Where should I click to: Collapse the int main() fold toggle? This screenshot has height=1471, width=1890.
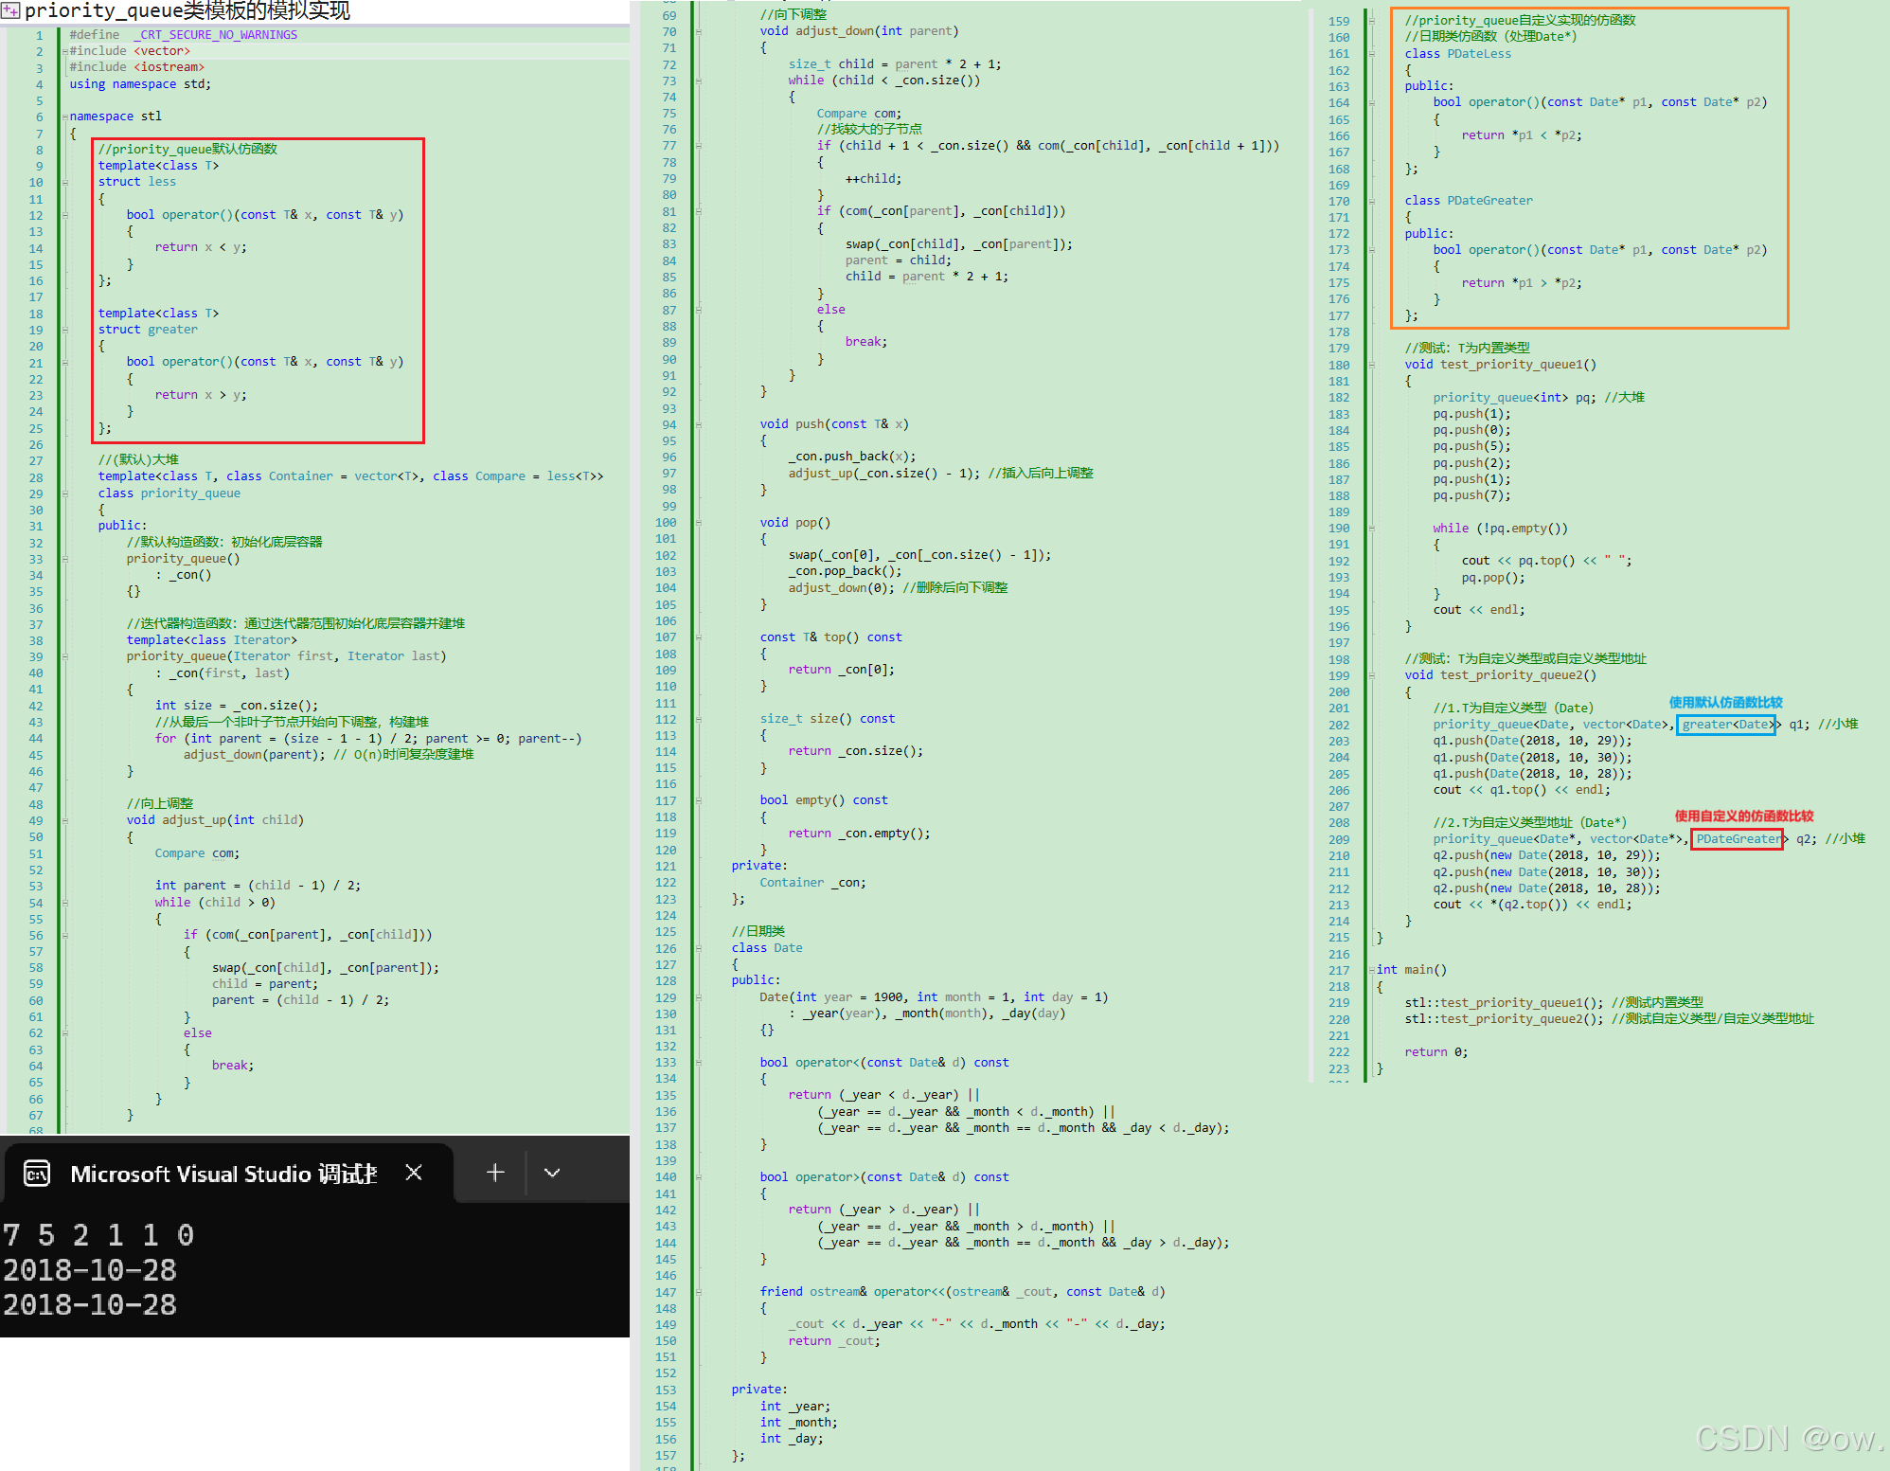1371,970
